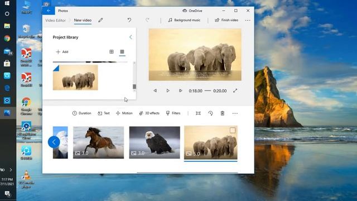Step back one frame in preview
The image size is (357, 201).
click(x=155, y=90)
